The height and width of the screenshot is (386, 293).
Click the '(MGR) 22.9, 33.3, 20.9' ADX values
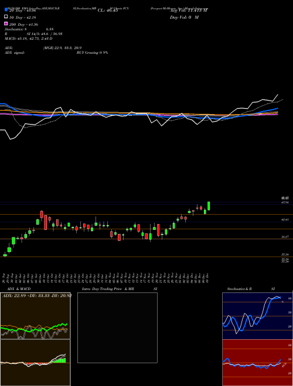62,48
